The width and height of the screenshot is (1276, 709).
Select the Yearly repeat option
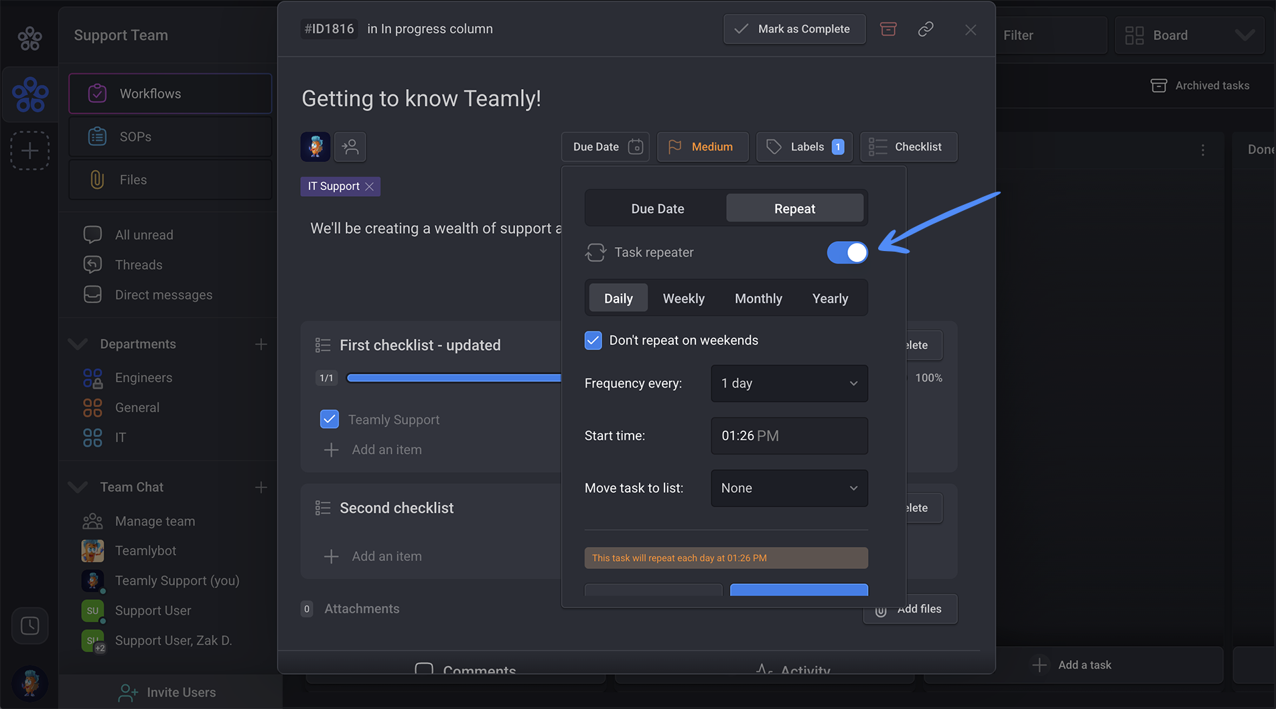[830, 298]
